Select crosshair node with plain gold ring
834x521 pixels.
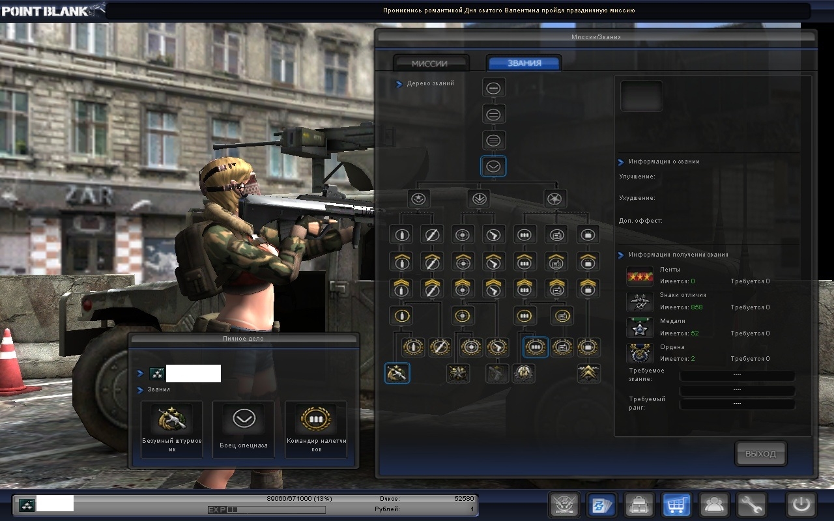[x=463, y=316]
